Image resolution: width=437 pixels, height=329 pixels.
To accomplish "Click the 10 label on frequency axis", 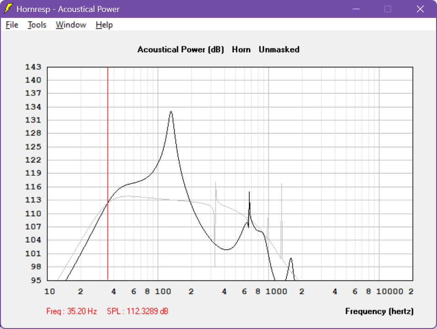I will click(x=49, y=291).
